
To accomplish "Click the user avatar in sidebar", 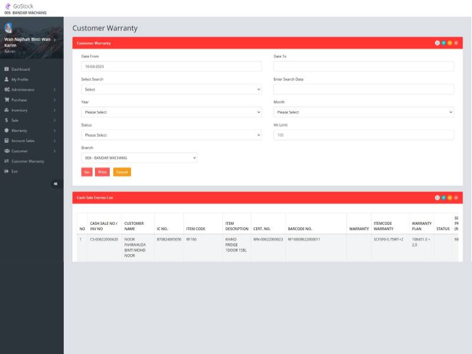I will [x=8, y=27].
